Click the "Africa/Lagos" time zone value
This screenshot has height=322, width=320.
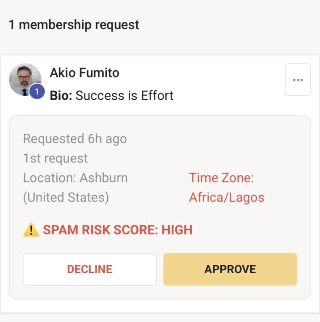click(226, 197)
